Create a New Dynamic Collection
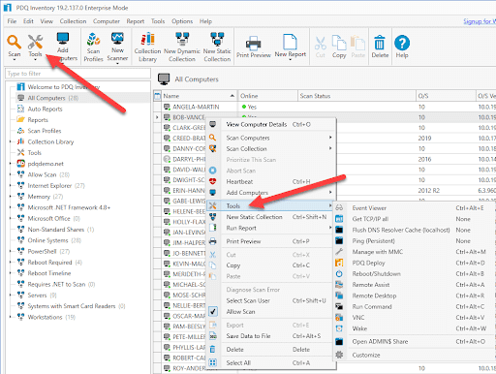This screenshot has height=374, width=496. [182, 39]
